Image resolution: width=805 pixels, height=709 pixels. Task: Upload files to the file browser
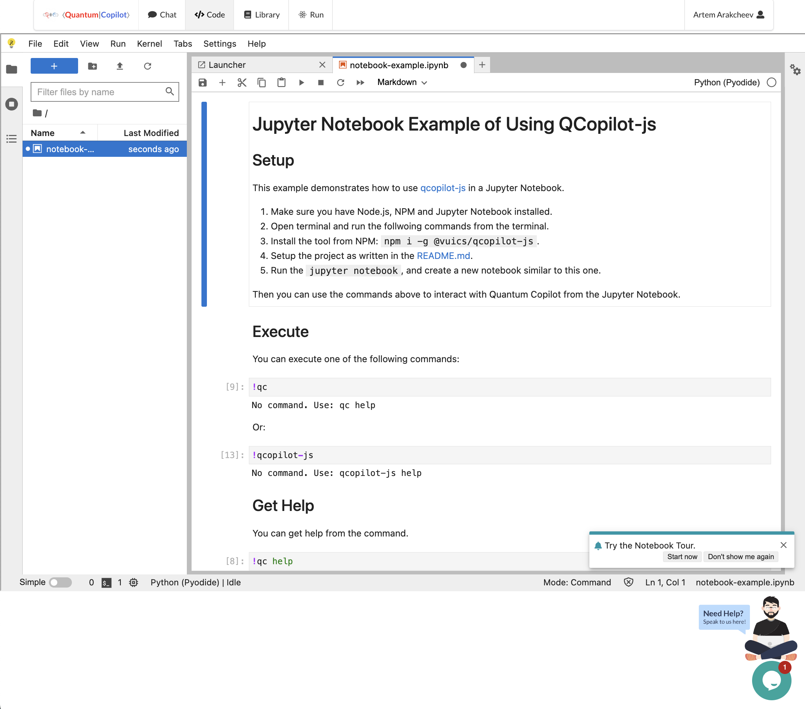point(120,66)
